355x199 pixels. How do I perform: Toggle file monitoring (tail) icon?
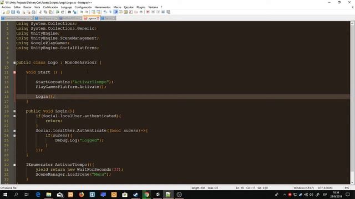click(x=141, y=12)
